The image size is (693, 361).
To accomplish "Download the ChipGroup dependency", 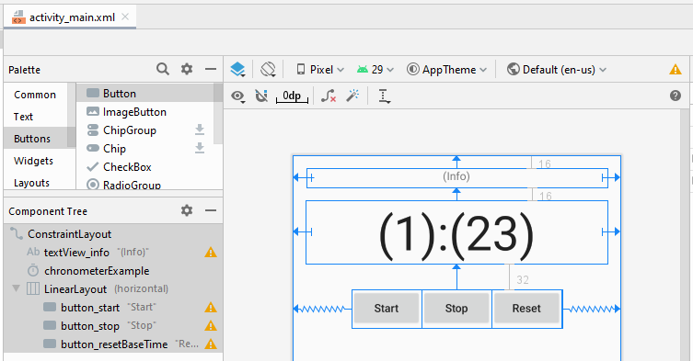I will coord(200,130).
